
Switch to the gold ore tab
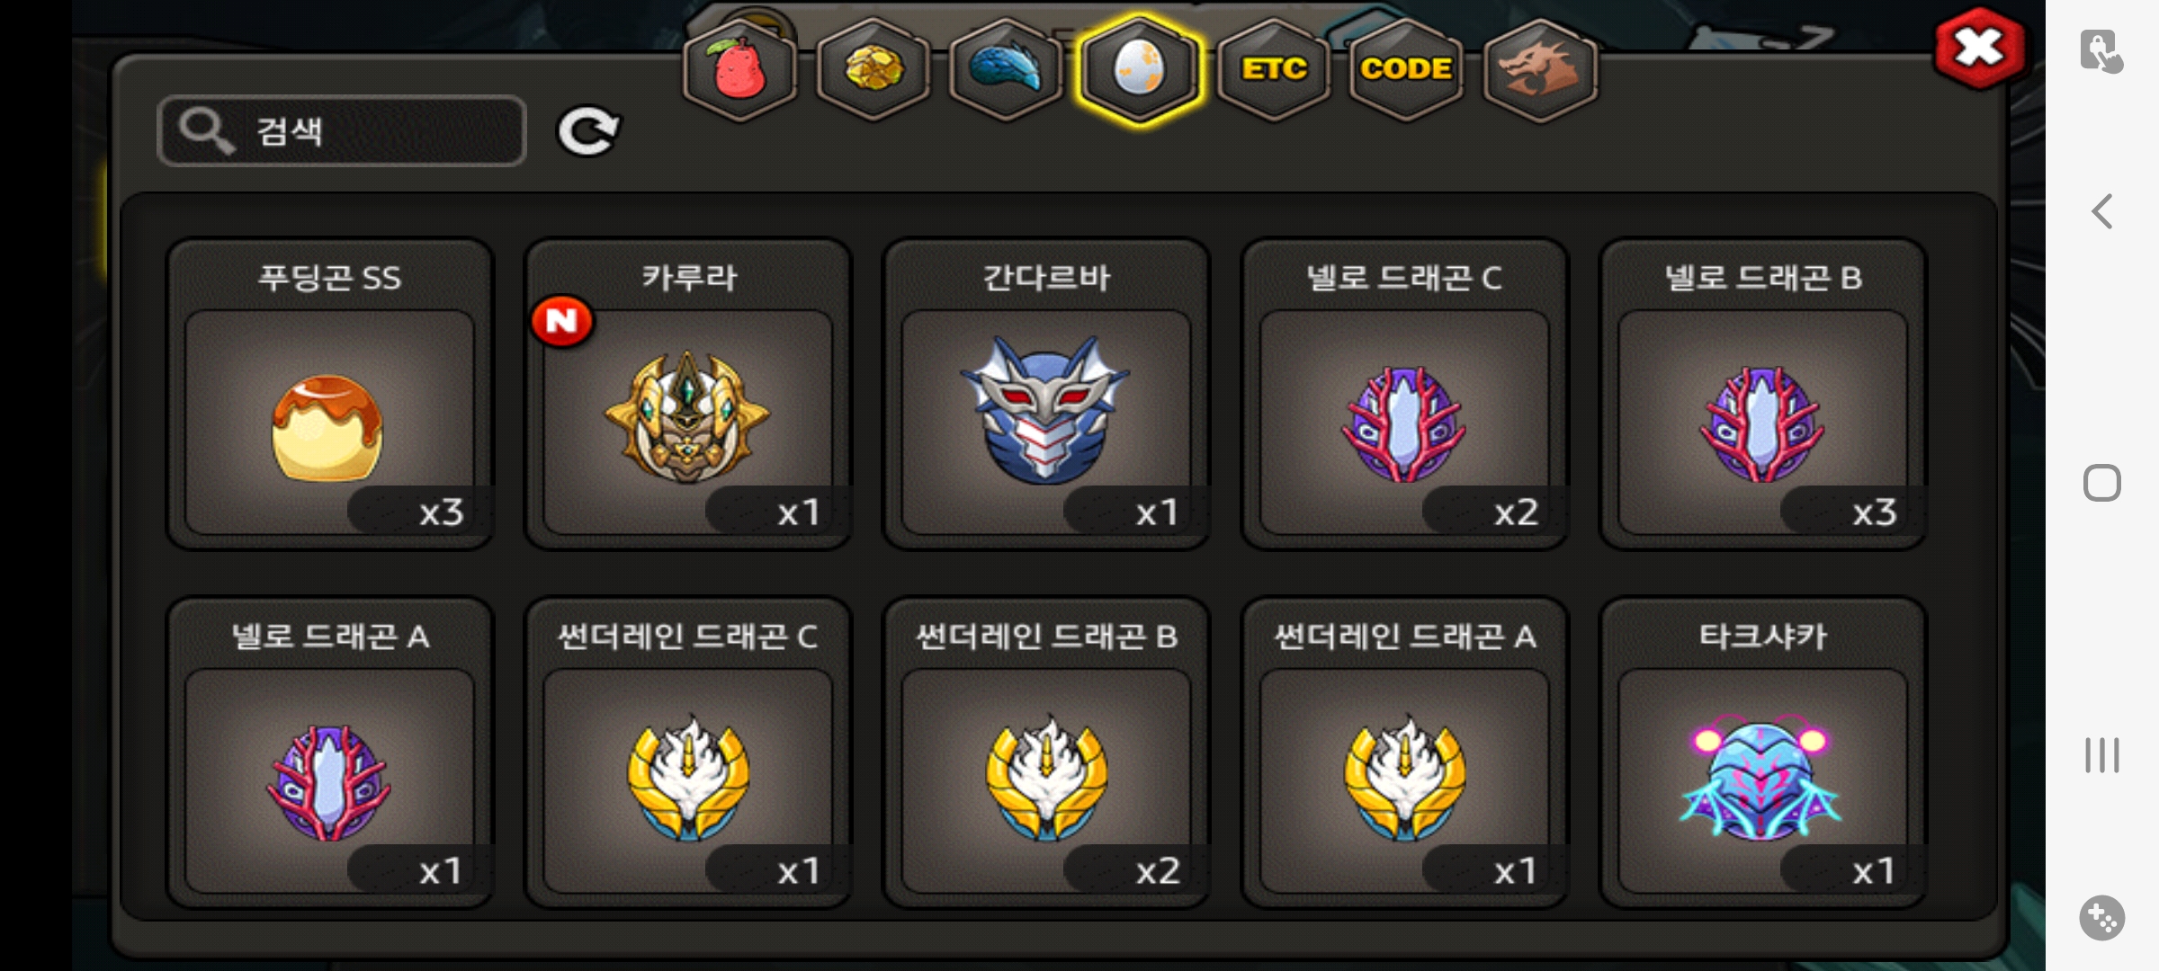point(873,70)
